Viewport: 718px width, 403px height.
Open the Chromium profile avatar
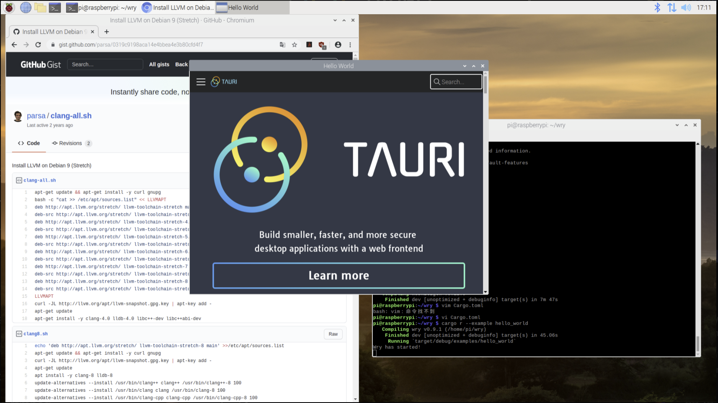337,44
